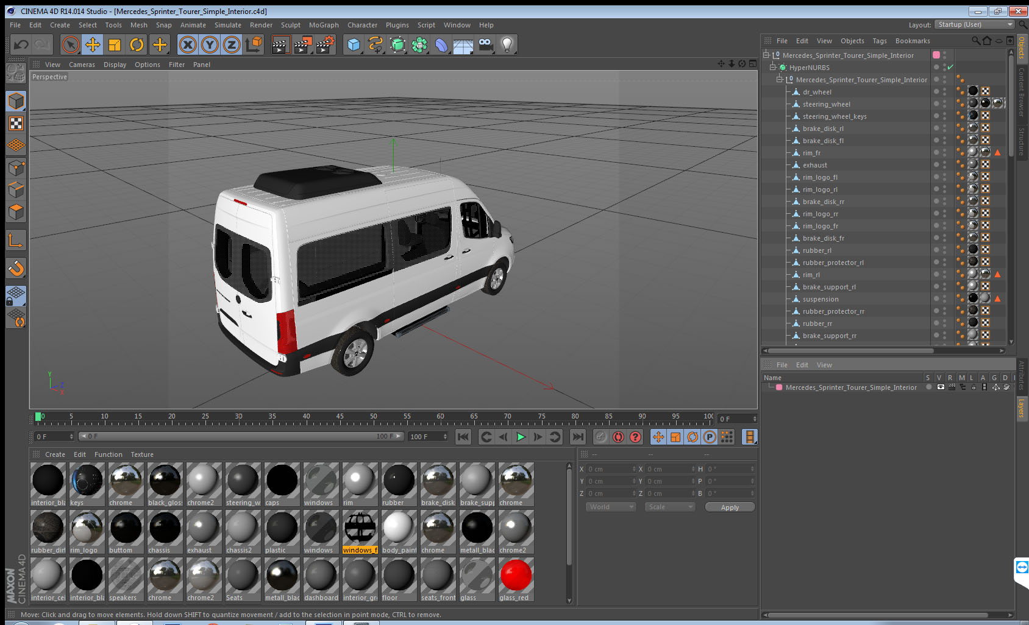Toggle coordinate system icon
1029x625 pixels.
pos(254,44)
